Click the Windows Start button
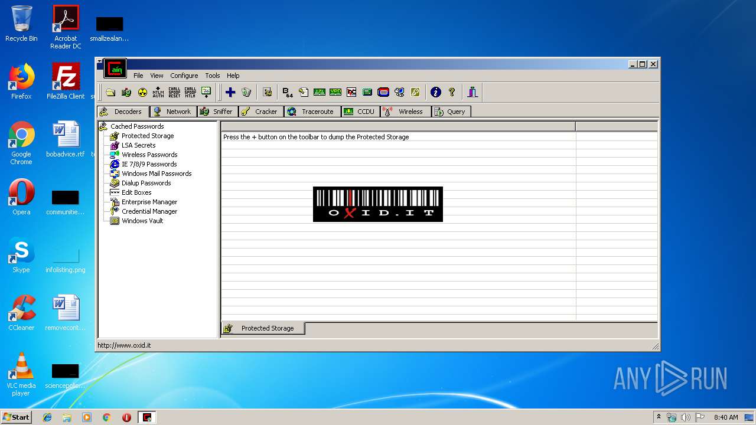The height and width of the screenshot is (425, 756). point(17,417)
